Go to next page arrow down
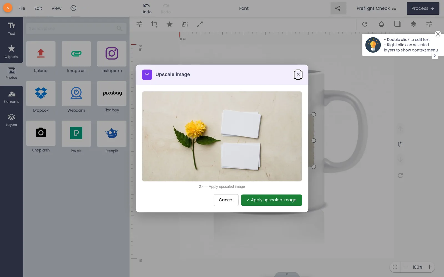Image resolution: width=444 pixels, height=277 pixels. [x=400, y=160]
